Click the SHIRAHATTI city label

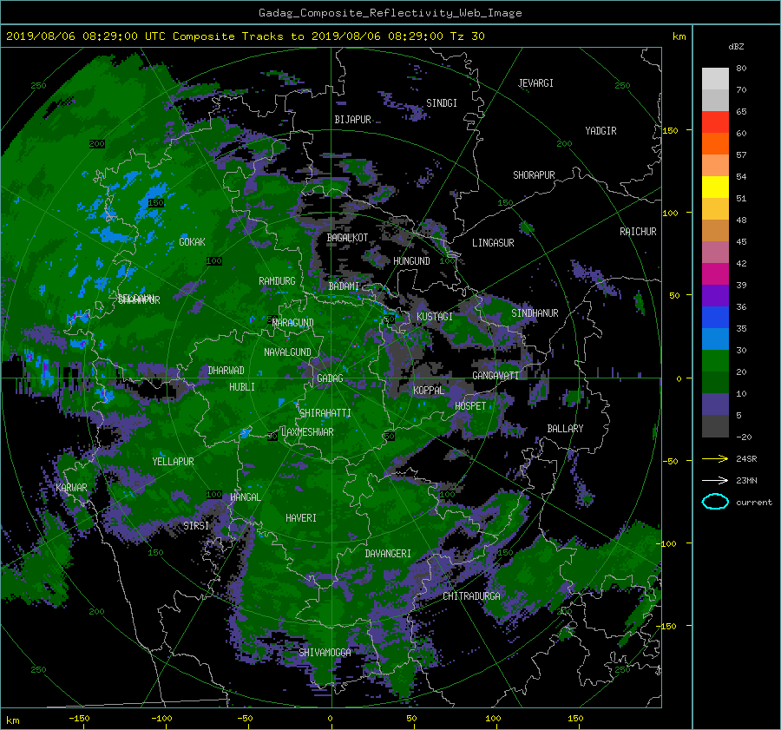(x=325, y=413)
